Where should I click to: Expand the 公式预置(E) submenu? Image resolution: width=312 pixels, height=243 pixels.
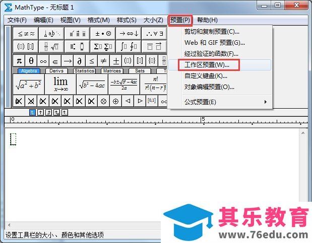pos(220,102)
